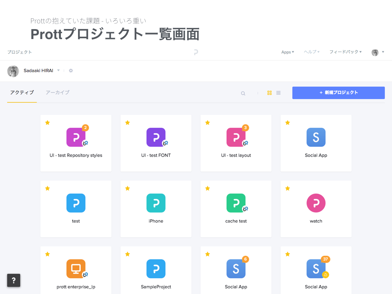This screenshot has height=294, width=392.
Task: Toggle favorite star on UI - test Repository styles
Action: coord(47,122)
